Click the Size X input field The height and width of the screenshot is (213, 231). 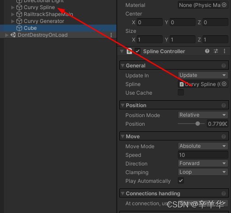[x=150, y=39]
